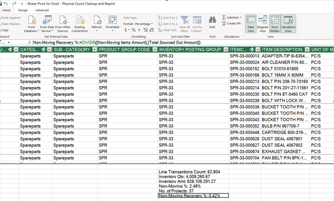
Task: Open name box dropdown arrow
Action: 9,42
